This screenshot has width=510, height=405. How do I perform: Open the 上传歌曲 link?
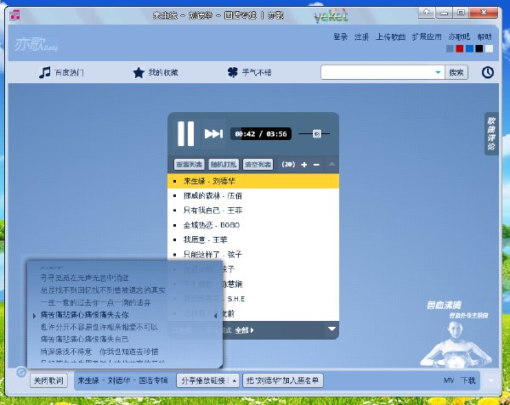[391, 37]
